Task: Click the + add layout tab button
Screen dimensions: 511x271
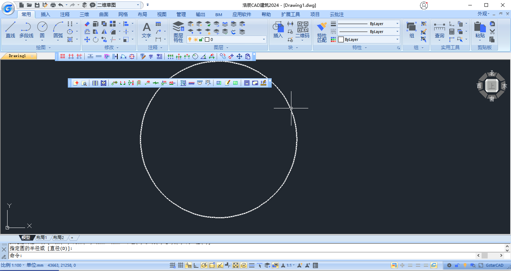Action: point(72,238)
